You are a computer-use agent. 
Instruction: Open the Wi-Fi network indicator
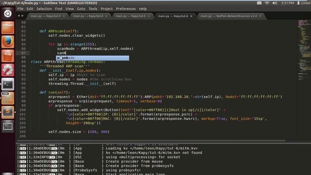267,3
